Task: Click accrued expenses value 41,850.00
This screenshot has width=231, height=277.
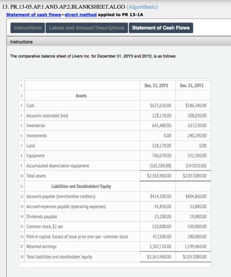Action: 163,206
